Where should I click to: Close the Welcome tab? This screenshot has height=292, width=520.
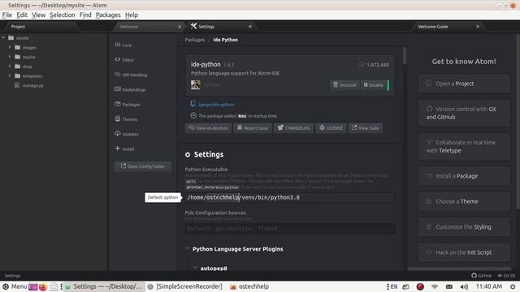(180, 27)
